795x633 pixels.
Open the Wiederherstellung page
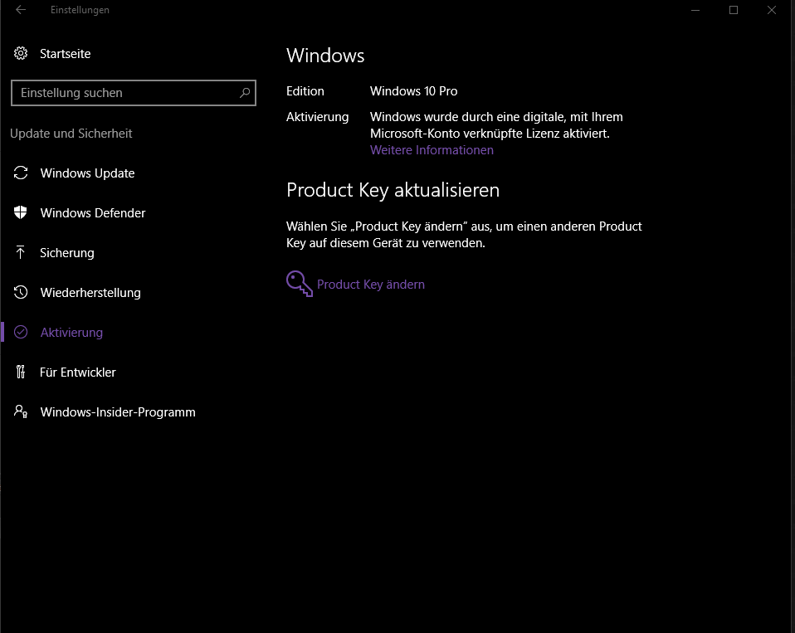coord(90,292)
